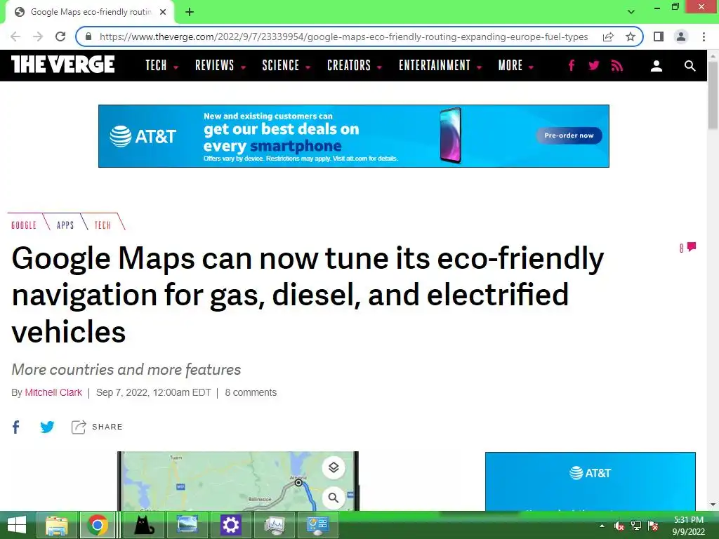The height and width of the screenshot is (539, 719).
Task: Click Pre-order now in AT&T banner
Action: point(569,135)
